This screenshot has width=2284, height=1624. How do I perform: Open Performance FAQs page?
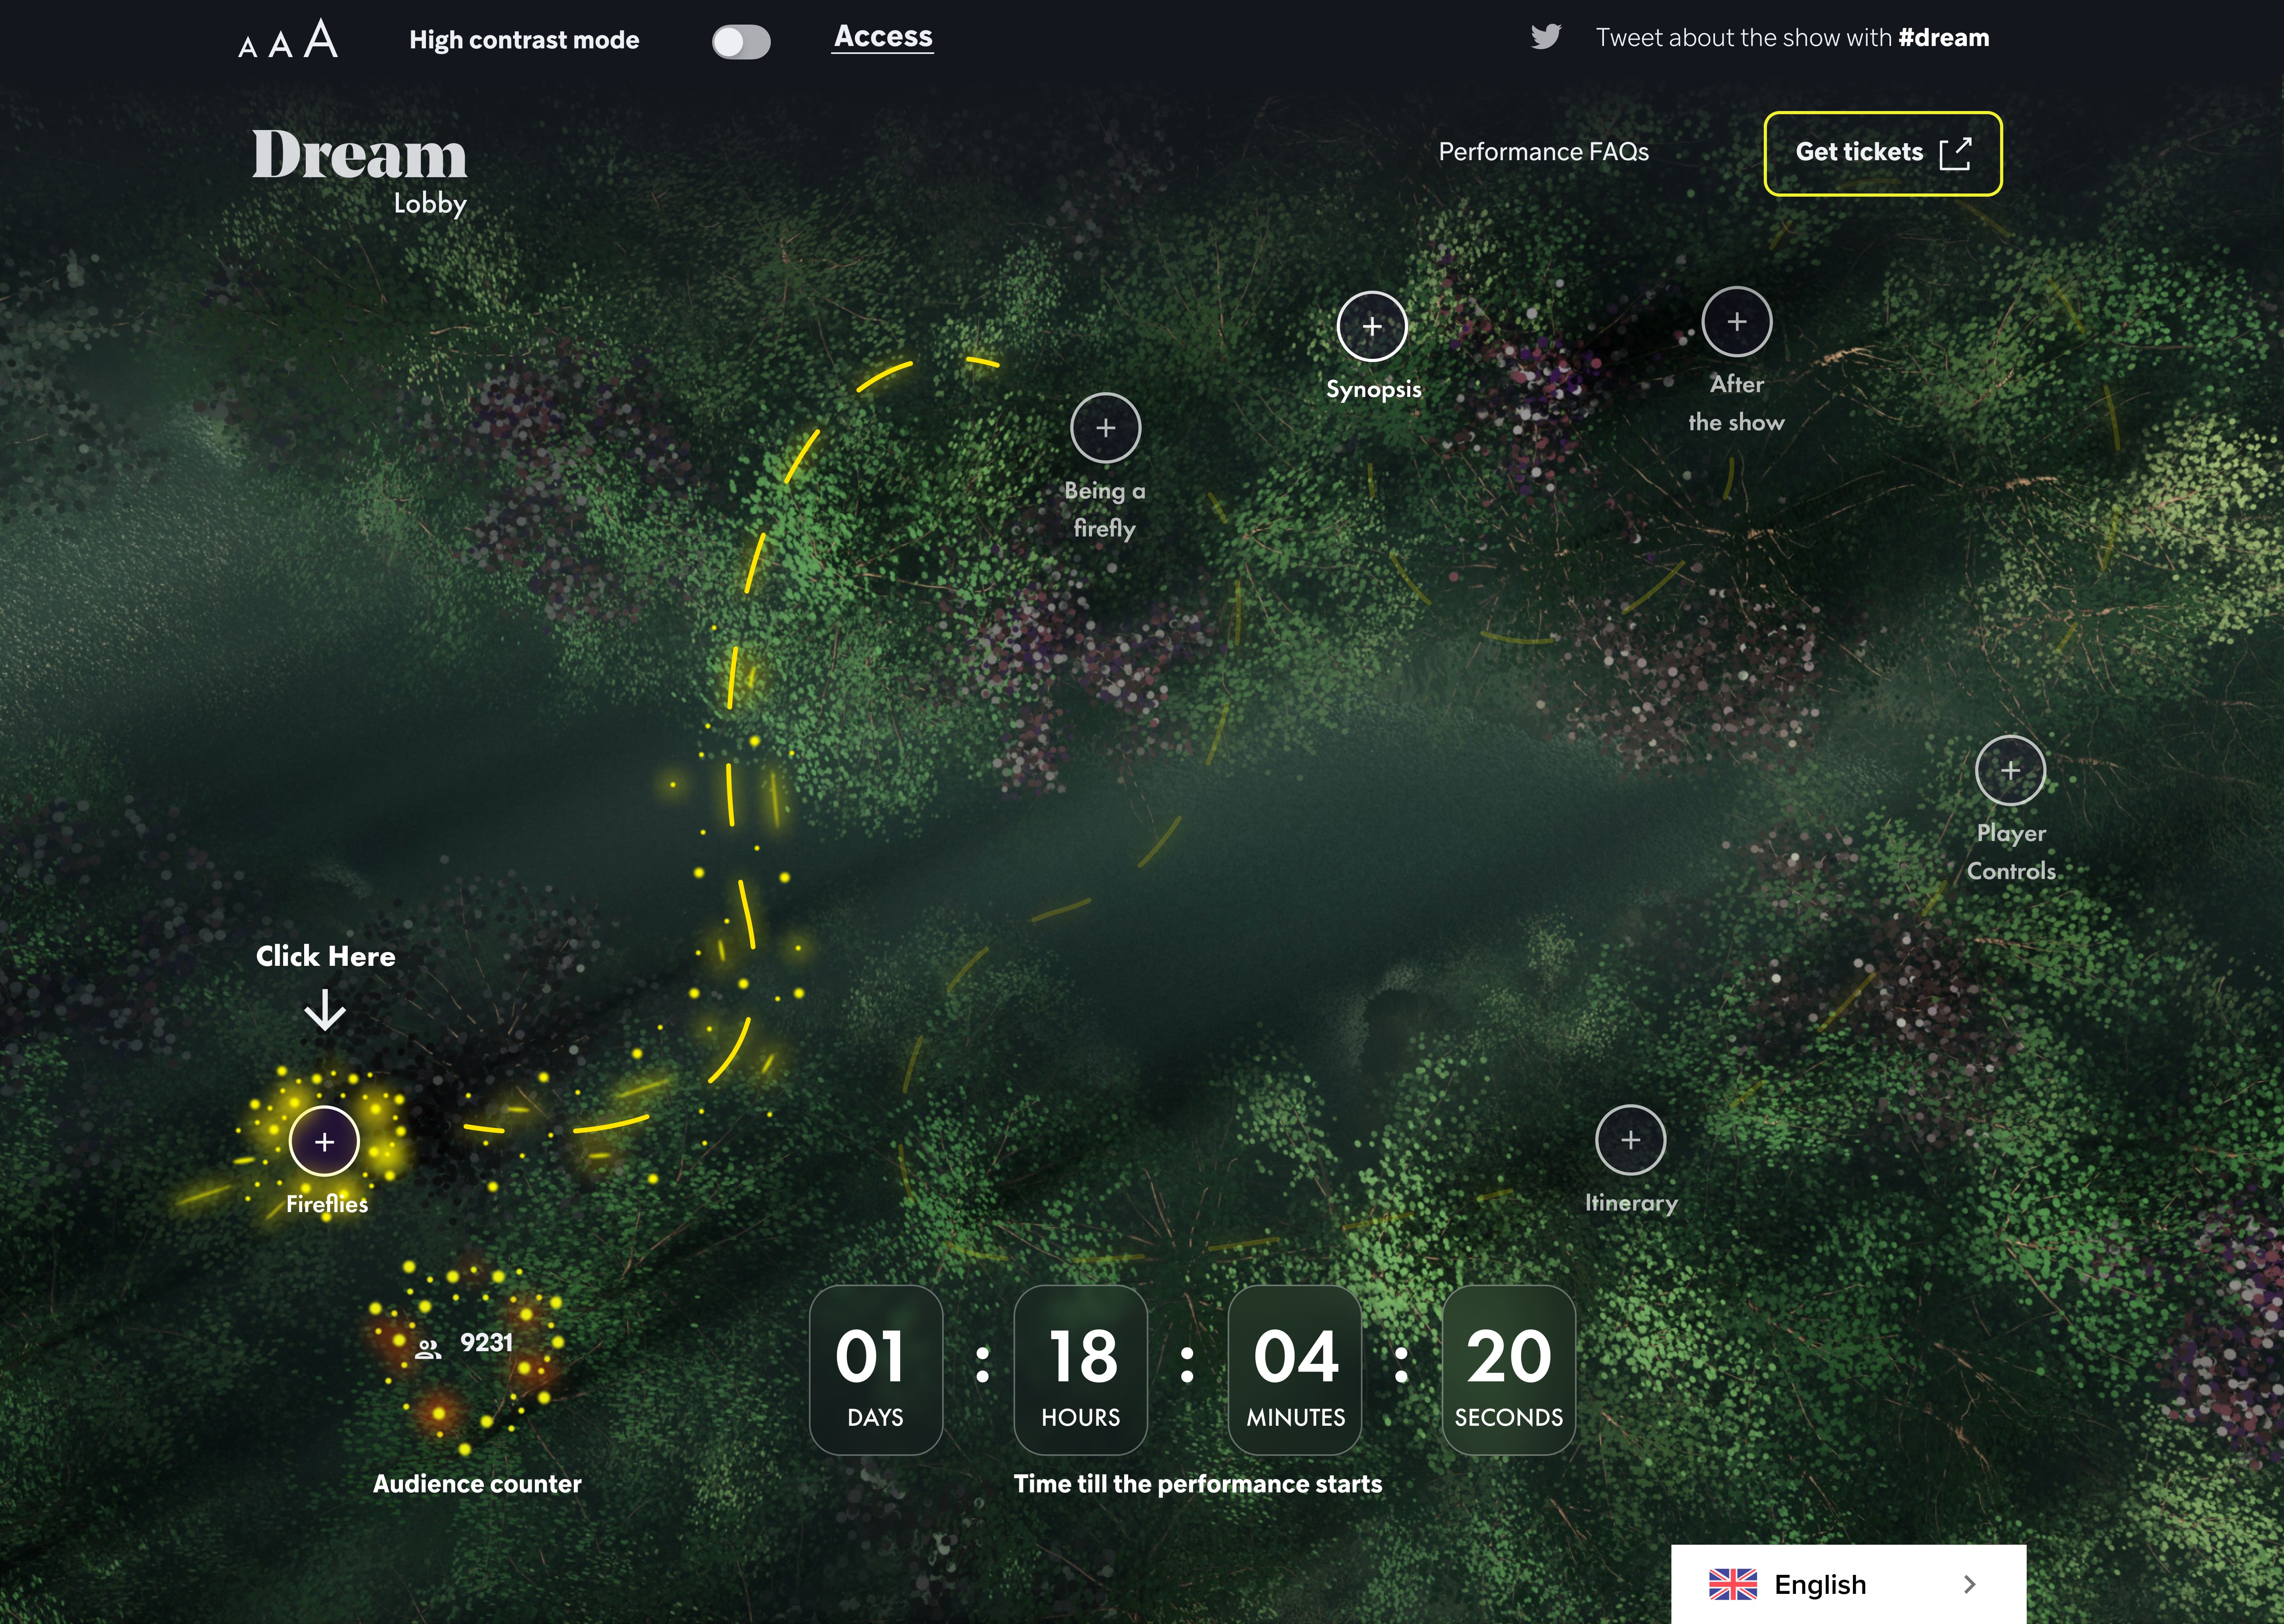click(1543, 152)
